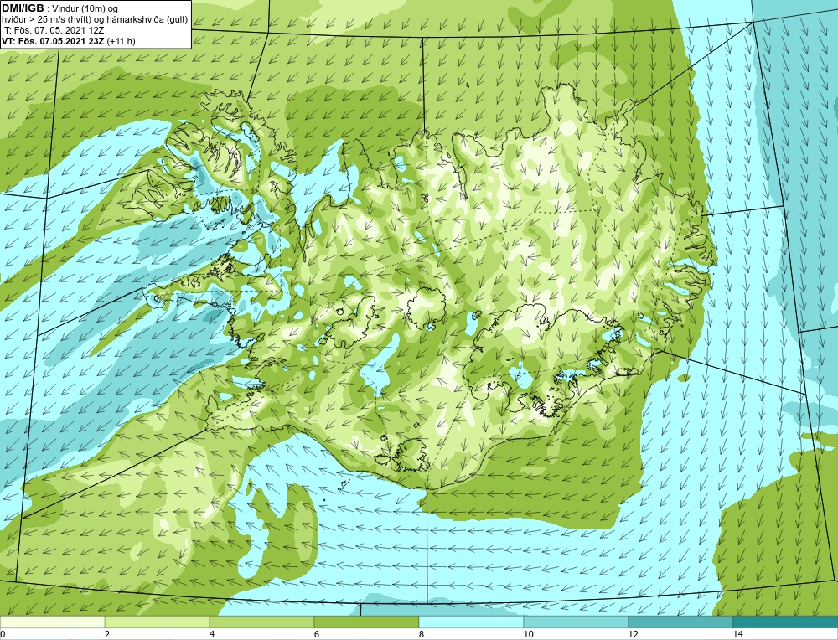This screenshot has height=640, width=838.
Task: Click the scale label '6'
Action: click(x=317, y=634)
